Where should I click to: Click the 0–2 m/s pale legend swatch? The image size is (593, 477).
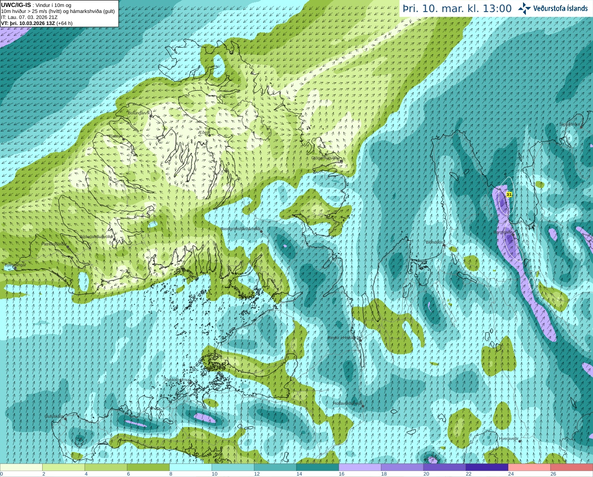21,467
